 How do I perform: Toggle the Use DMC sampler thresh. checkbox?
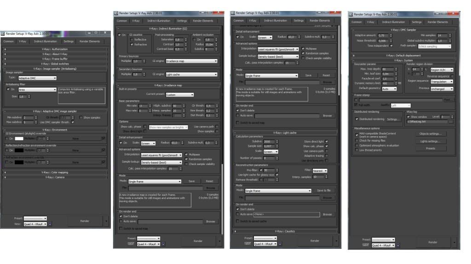click(73, 122)
